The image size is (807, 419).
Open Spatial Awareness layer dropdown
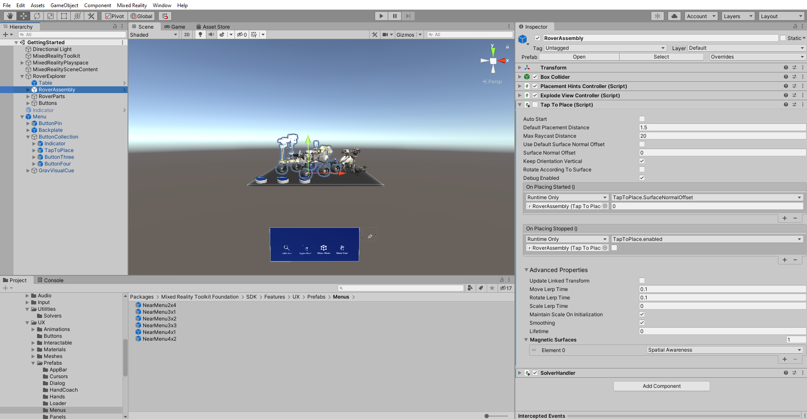(724, 350)
